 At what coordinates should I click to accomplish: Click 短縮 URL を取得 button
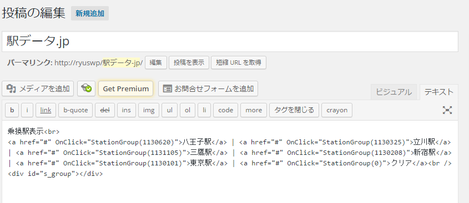click(x=239, y=63)
